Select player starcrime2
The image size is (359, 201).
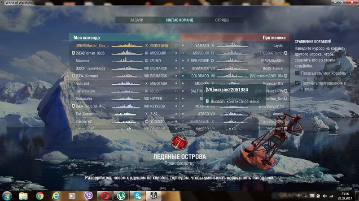click(x=83, y=121)
